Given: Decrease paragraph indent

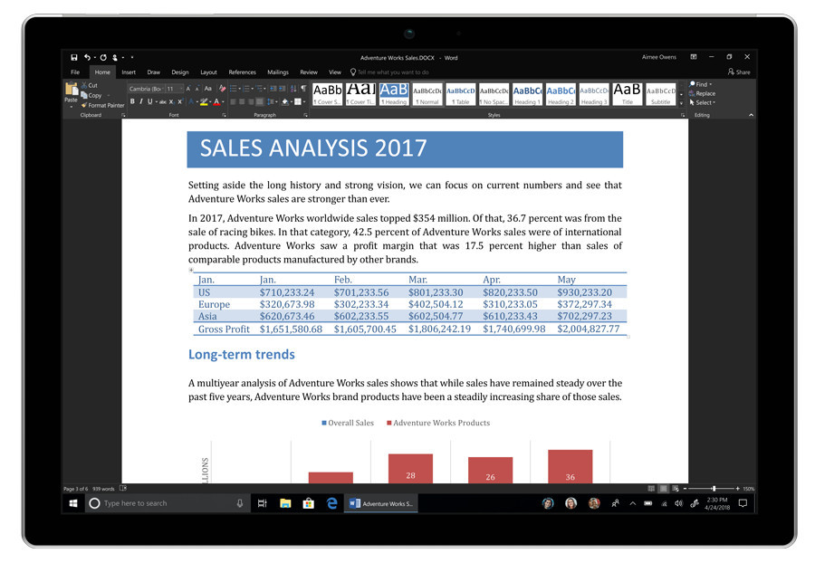Looking at the screenshot, I should point(273,89).
